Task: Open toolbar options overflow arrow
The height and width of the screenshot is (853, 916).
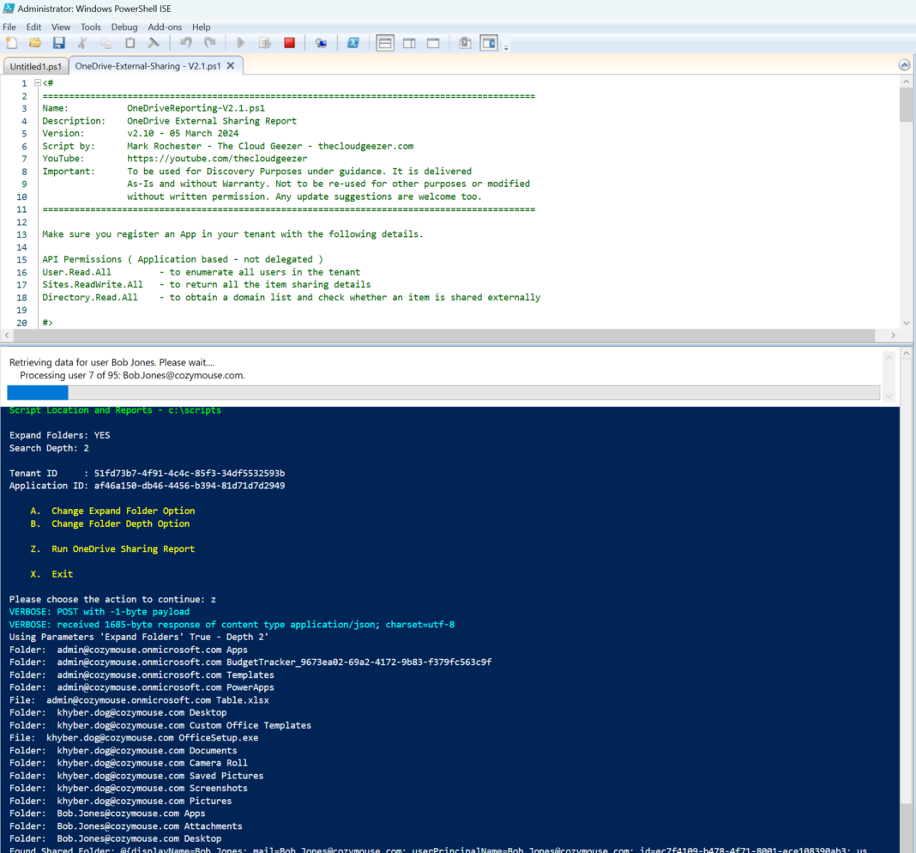Action: 507,47
